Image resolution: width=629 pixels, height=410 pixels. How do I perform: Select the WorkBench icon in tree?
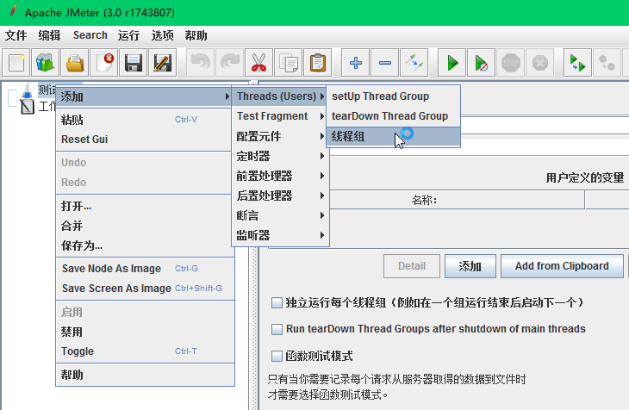click(28, 107)
